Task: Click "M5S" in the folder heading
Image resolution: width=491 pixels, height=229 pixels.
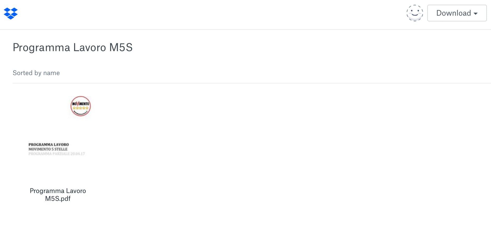Action: 121,47
